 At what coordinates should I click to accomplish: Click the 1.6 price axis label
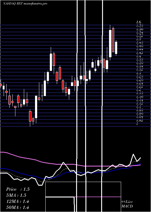(x=139, y=22)
